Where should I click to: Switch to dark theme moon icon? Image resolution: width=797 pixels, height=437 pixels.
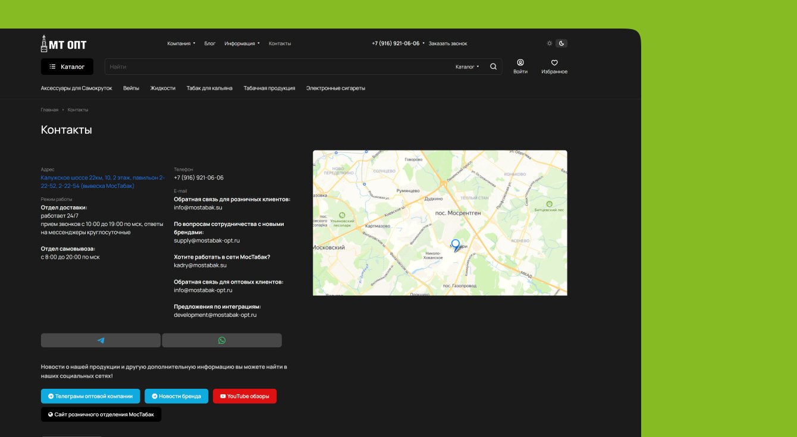tap(561, 43)
